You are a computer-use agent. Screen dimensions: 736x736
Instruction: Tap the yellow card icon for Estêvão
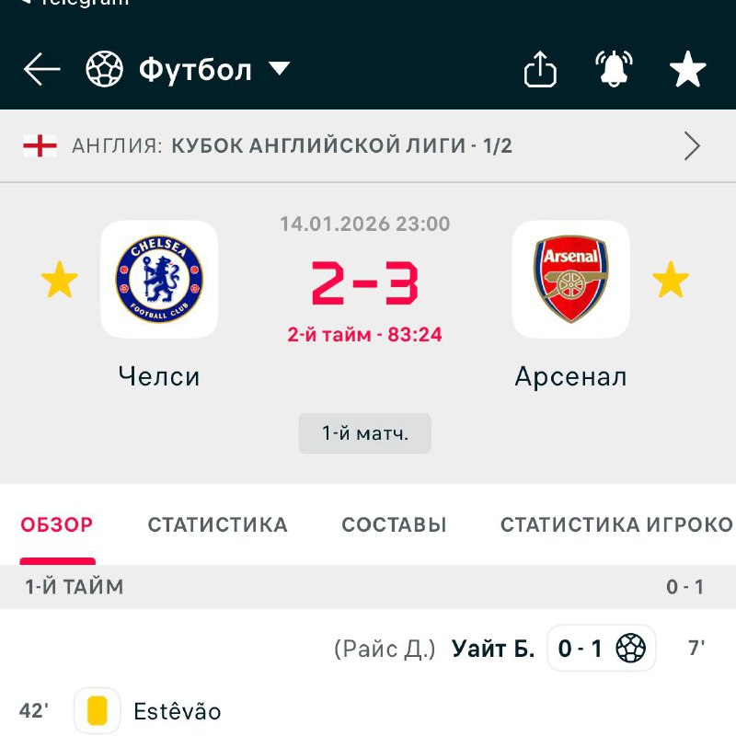pos(97,711)
